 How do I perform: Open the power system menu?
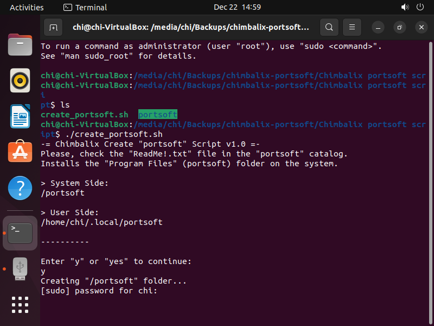(420, 8)
